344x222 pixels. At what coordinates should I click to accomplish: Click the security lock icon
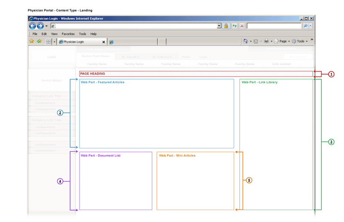click(x=226, y=26)
